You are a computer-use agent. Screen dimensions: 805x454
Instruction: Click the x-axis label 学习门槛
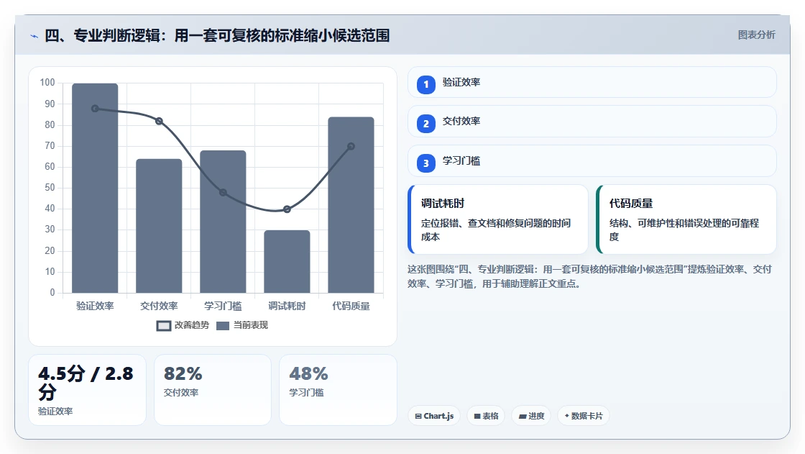point(223,306)
